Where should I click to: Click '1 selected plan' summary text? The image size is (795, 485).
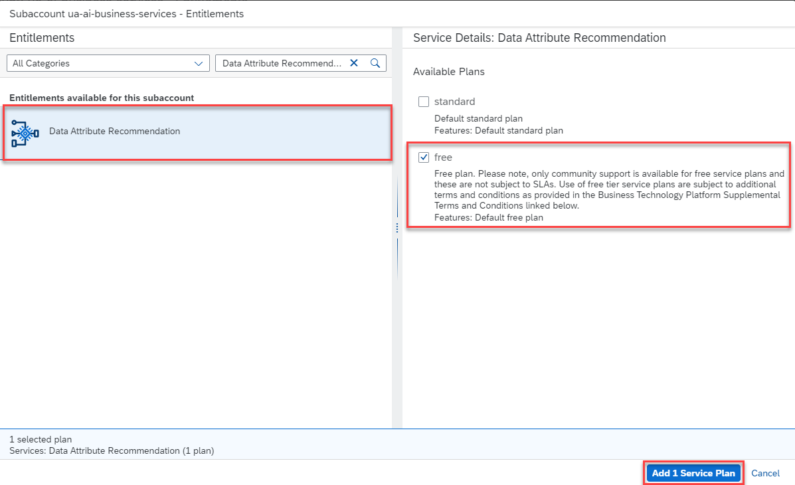[x=41, y=439]
